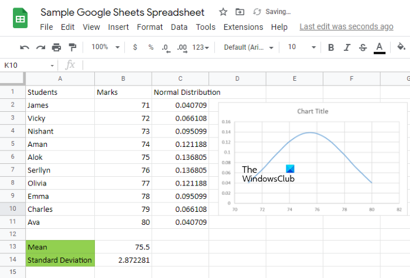Star this spreadsheet document
This screenshot has width=410, height=278.
point(223,12)
